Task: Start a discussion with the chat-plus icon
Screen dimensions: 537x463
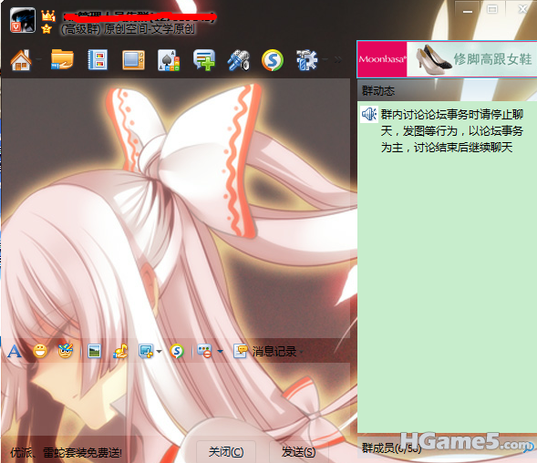Action: (x=204, y=60)
